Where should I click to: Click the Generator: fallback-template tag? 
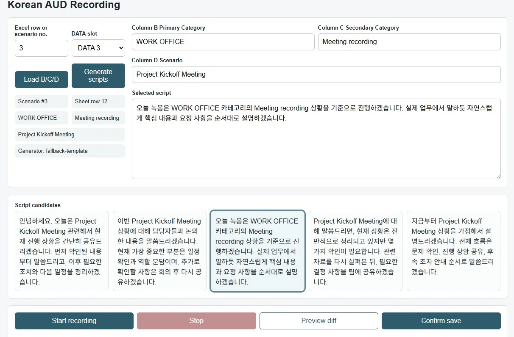(x=70, y=151)
